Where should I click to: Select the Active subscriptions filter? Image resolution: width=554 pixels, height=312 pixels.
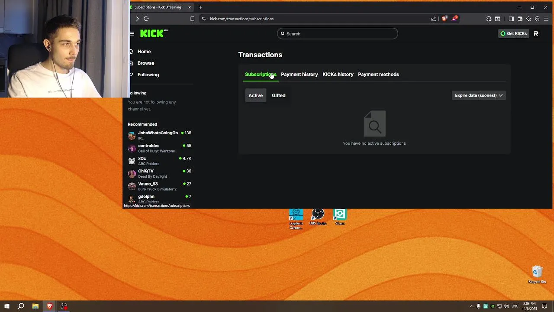coord(255,95)
